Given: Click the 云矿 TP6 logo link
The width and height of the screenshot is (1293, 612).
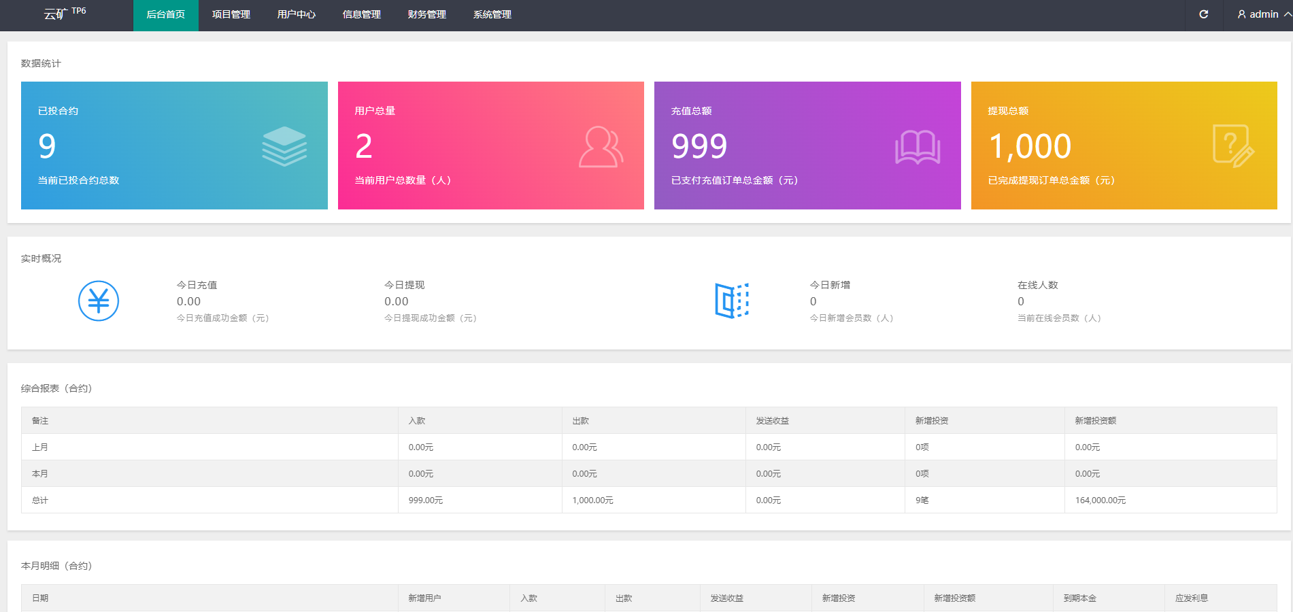Looking at the screenshot, I should [x=65, y=14].
